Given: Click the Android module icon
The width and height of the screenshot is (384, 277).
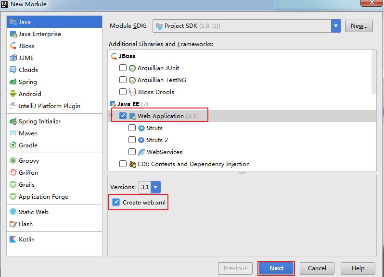Looking at the screenshot, I should pyautogui.click(x=13, y=94).
